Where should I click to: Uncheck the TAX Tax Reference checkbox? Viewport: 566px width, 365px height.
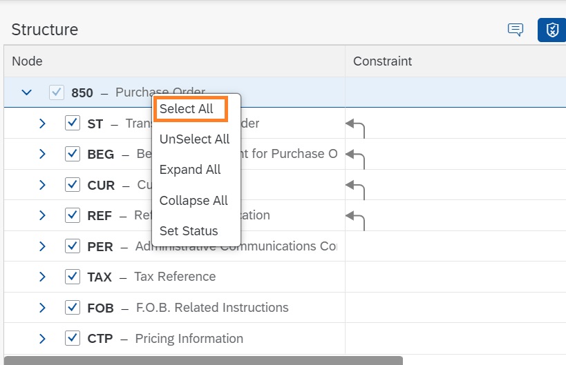73,277
